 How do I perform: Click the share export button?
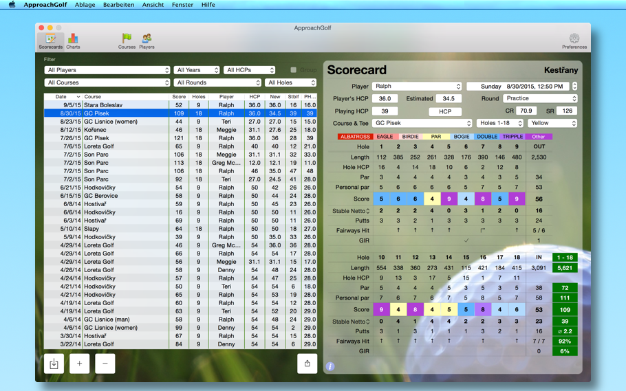pos(307,364)
